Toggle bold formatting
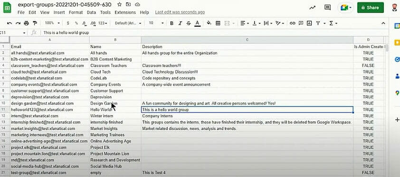 (x=171, y=23)
